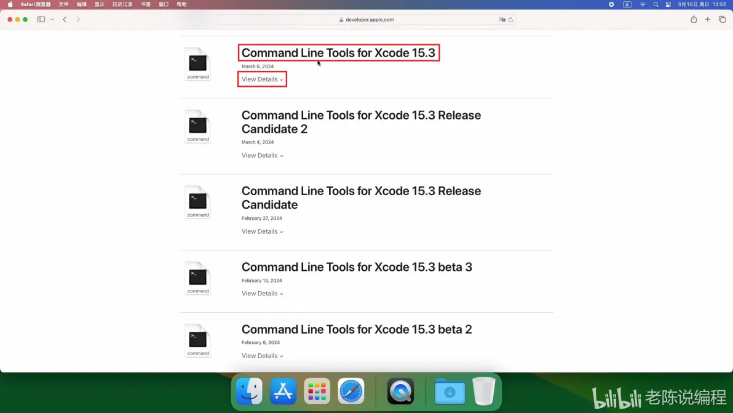Go back to previous page
The image size is (733, 413).
pos(65,20)
